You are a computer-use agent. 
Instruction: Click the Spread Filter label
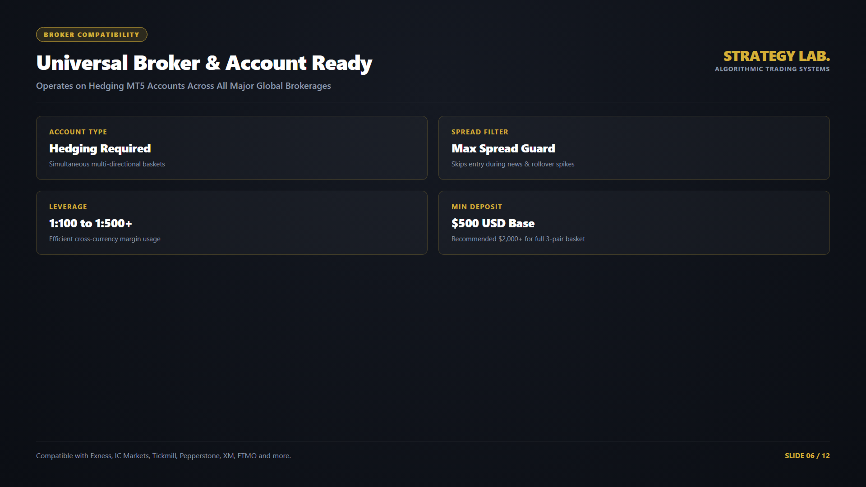click(480, 132)
